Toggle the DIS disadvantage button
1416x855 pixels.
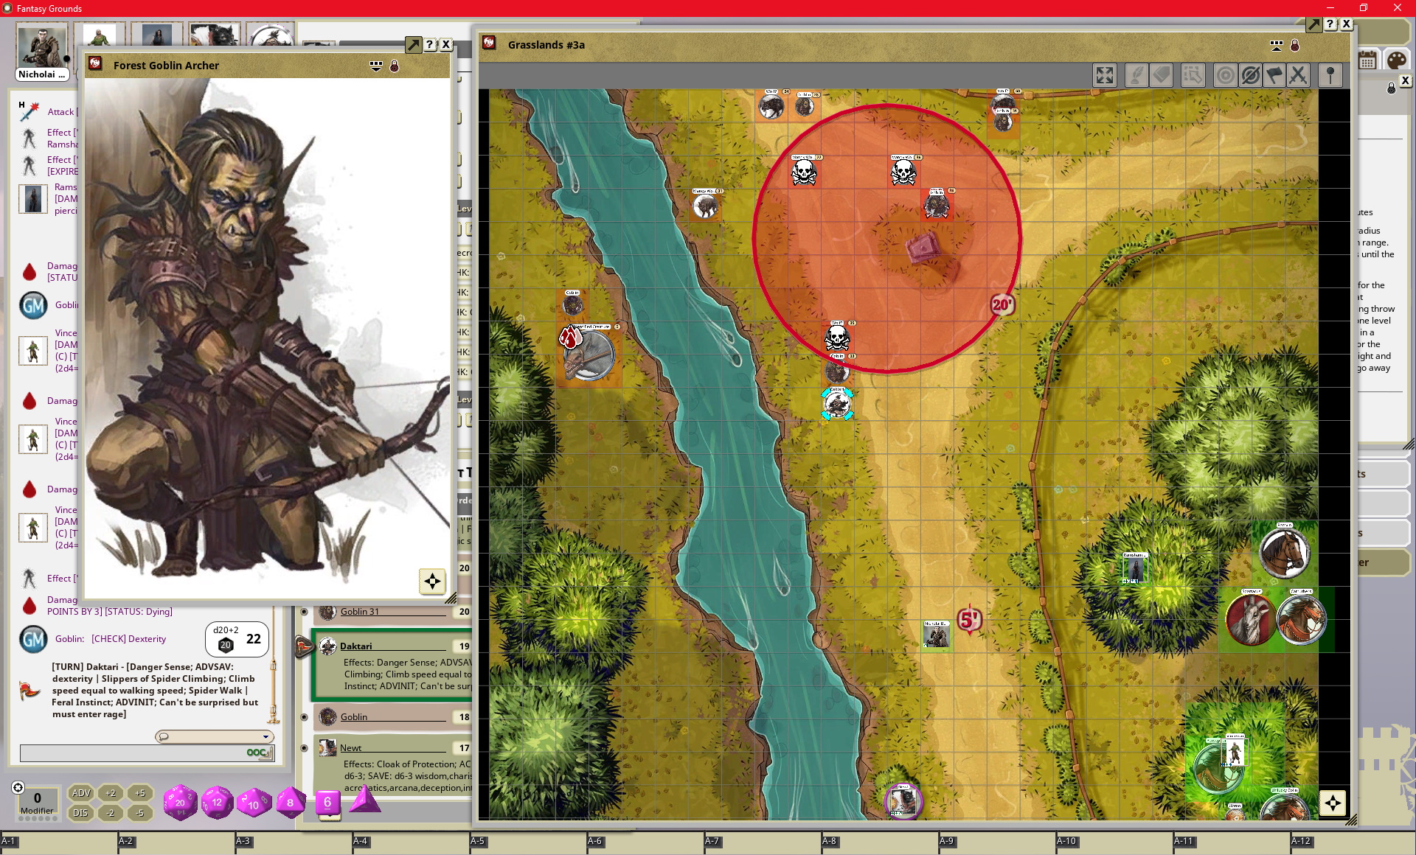point(81,813)
